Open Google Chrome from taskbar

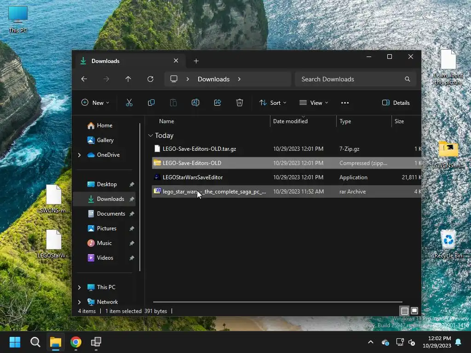pos(76,342)
